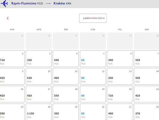159x120 pixels.
Task: Pick October 18 flight for 550 PLN
Action: (x=66, y=94)
